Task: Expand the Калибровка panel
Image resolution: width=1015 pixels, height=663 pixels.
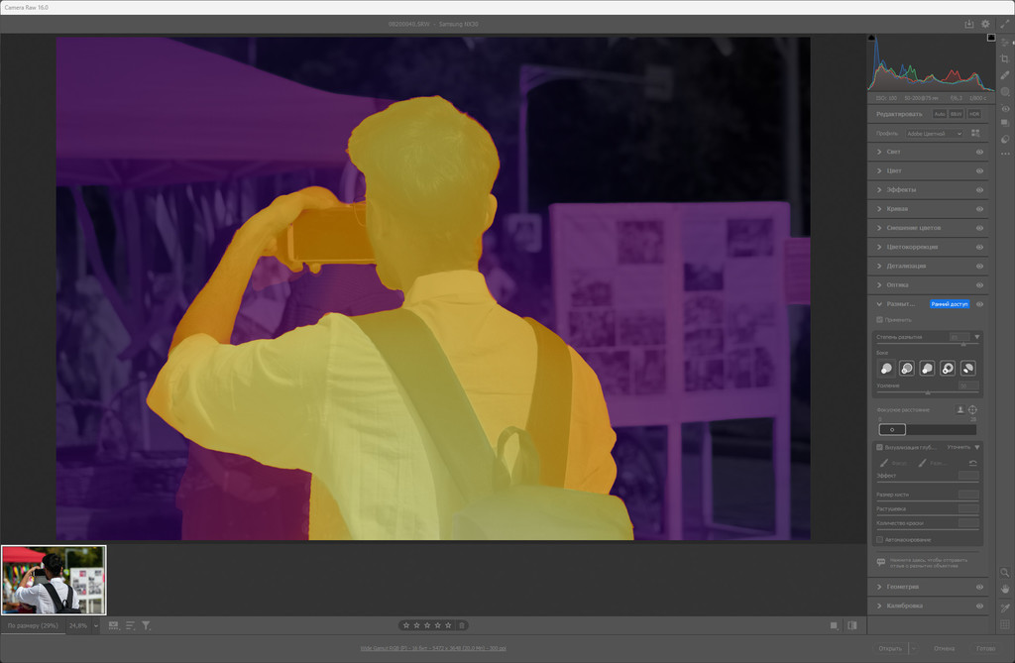Action: (879, 606)
